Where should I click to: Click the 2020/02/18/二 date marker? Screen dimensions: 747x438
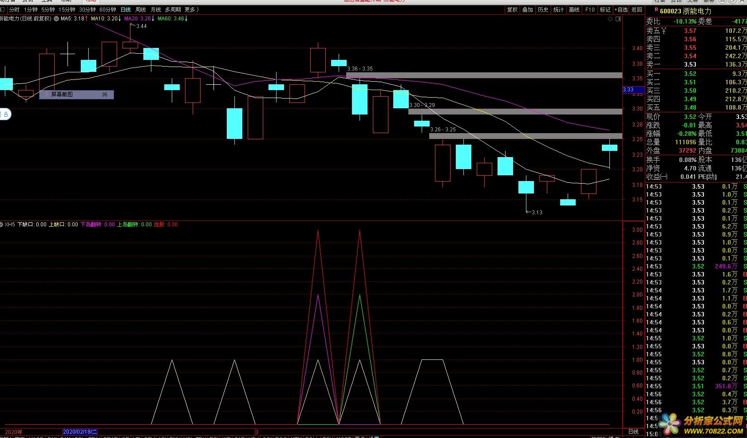click(x=80, y=431)
